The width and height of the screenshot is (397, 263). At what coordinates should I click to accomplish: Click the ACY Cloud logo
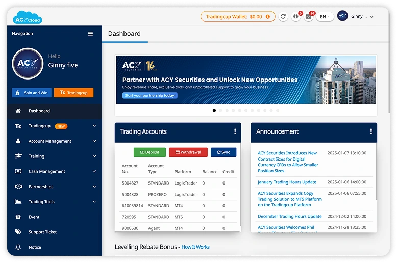click(27, 17)
